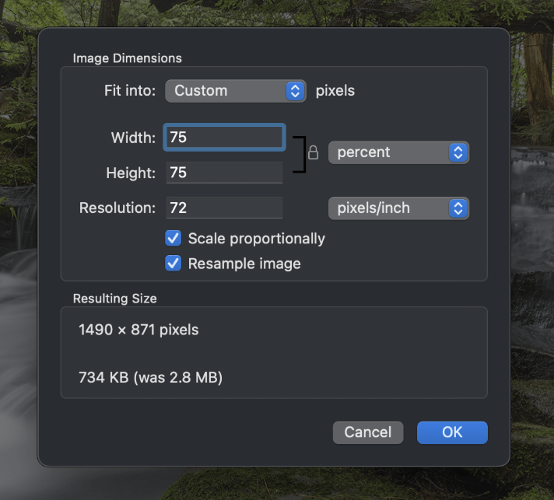Click the Resulting Size heading

115,299
